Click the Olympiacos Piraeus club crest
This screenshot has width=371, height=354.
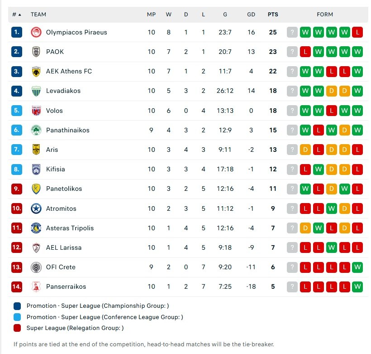[x=36, y=32]
